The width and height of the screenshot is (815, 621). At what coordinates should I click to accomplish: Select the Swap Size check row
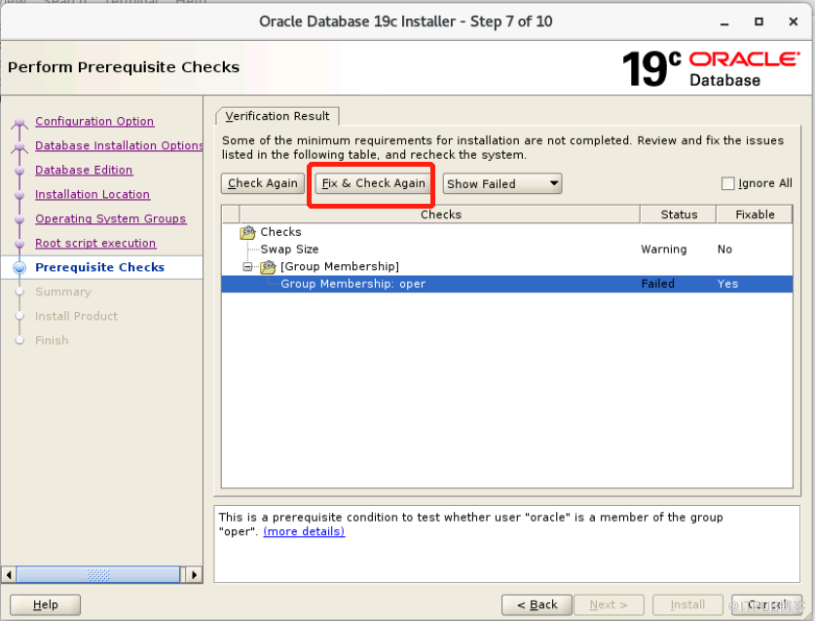289,250
